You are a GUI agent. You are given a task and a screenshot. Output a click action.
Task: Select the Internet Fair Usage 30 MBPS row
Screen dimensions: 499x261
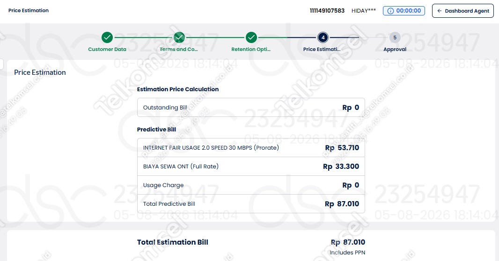(x=251, y=147)
